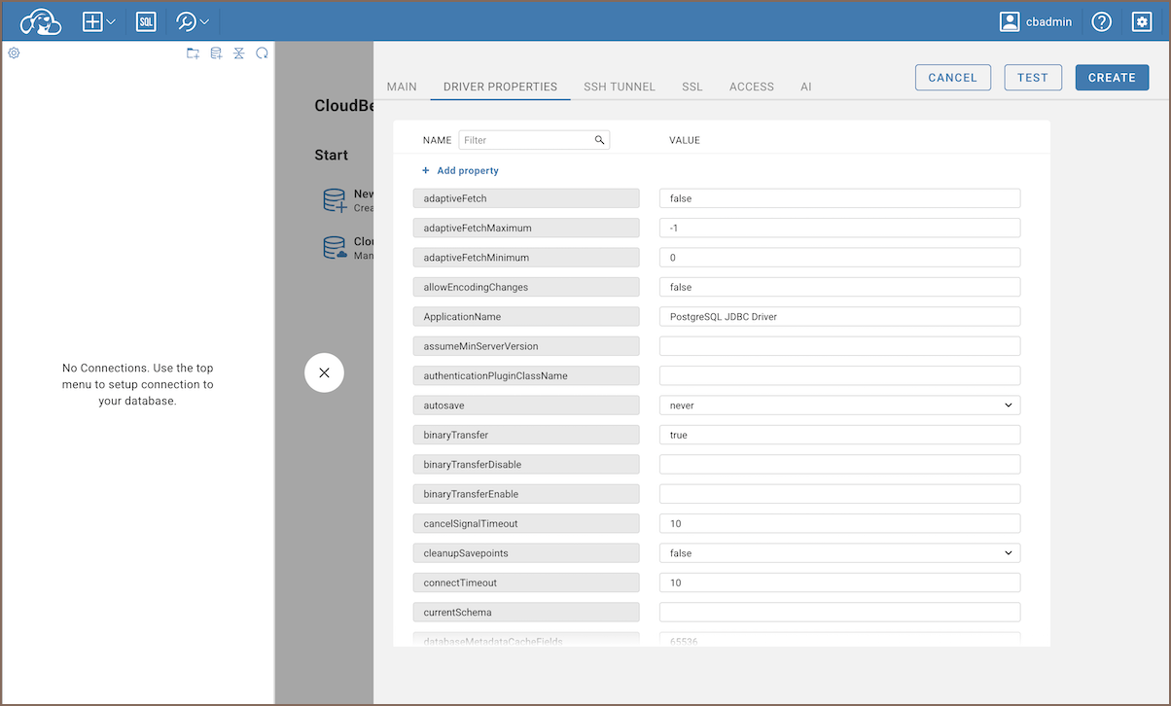Open the help question mark icon
This screenshot has height=706, width=1171.
pos(1101,21)
